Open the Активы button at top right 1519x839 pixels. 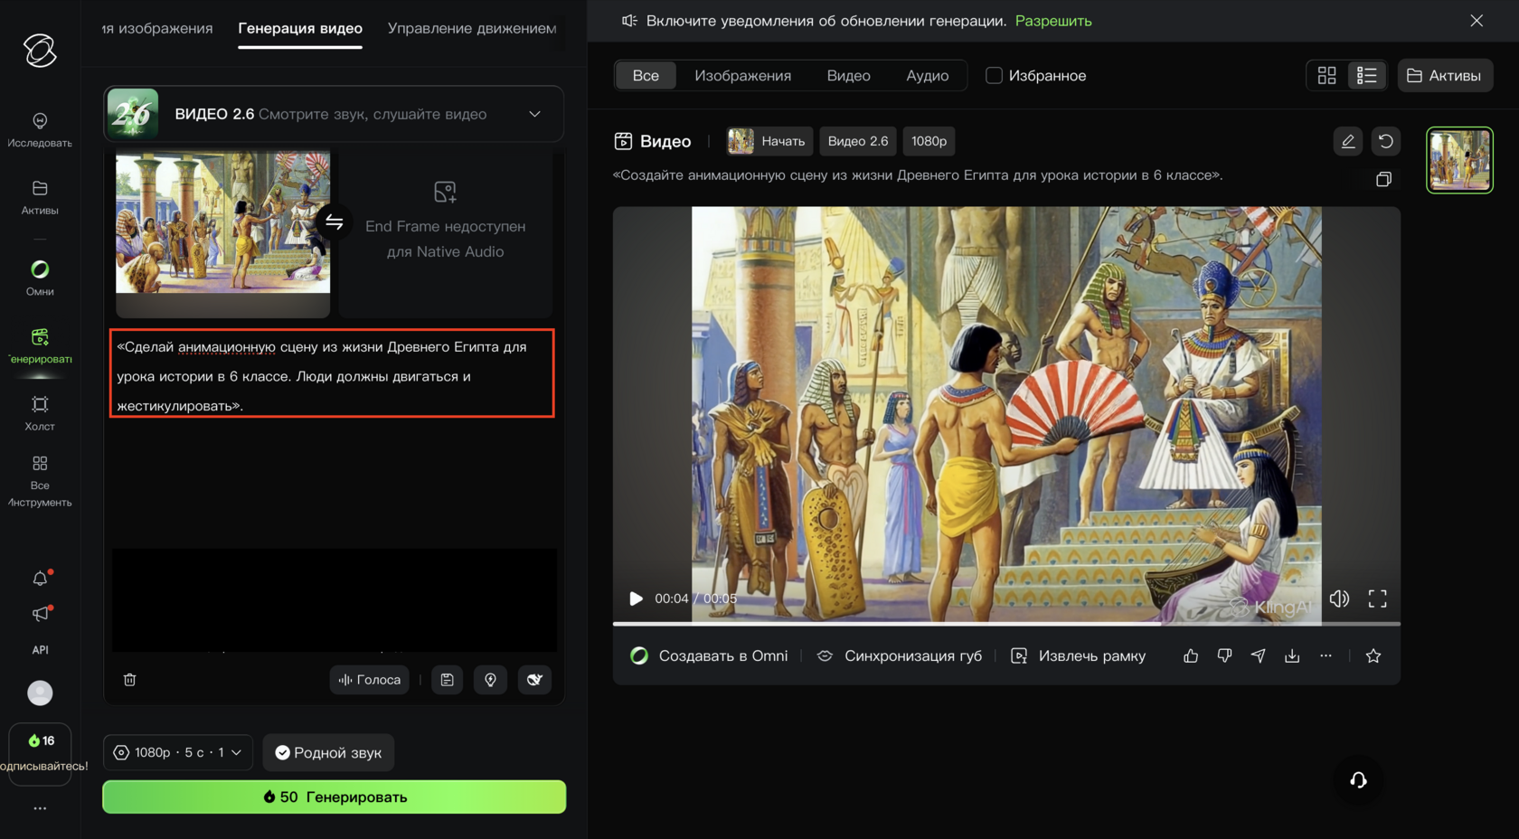1445,76
